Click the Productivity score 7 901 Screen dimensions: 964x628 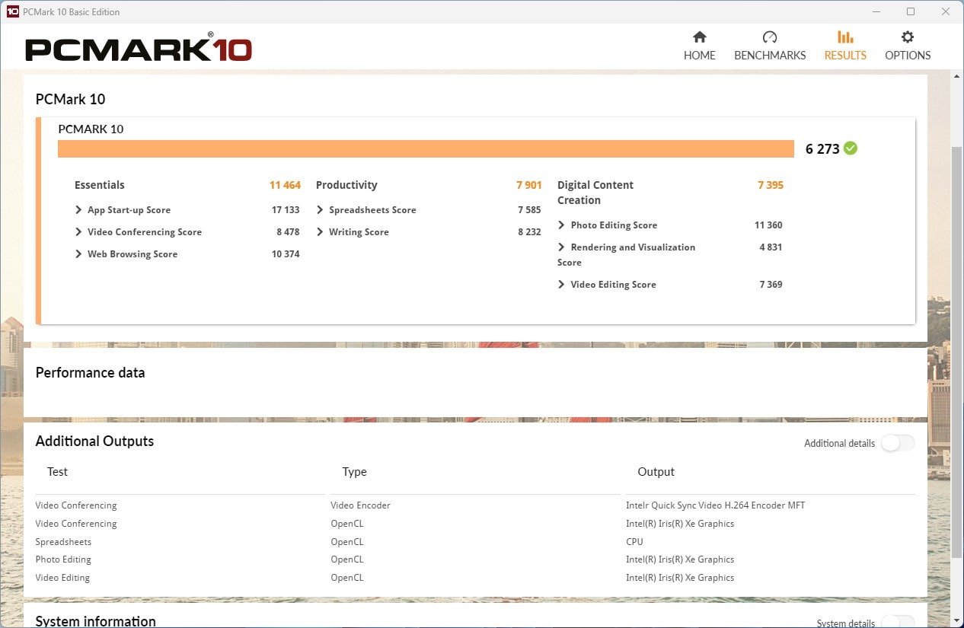coord(528,185)
